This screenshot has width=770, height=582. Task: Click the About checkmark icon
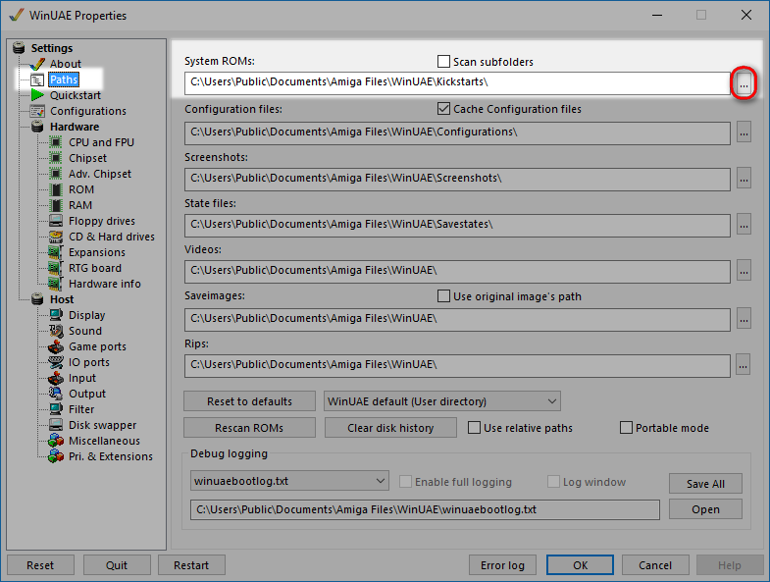tap(38, 64)
